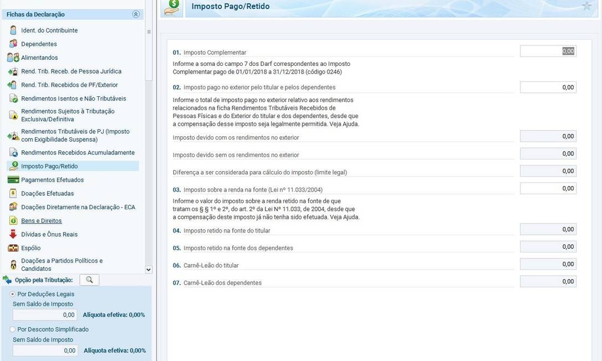Open the Bens e Direitos link
This screenshot has height=361, width=602.
41,221
